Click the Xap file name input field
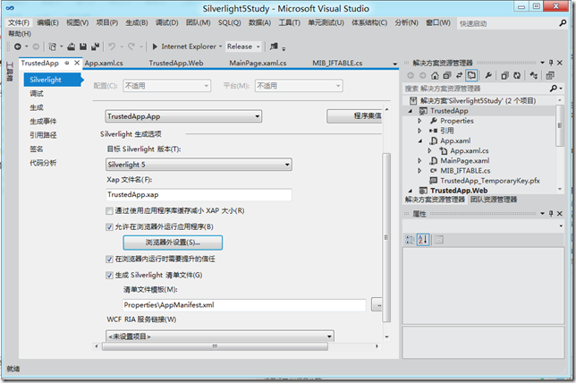The image size is (576, 383). 199,195
